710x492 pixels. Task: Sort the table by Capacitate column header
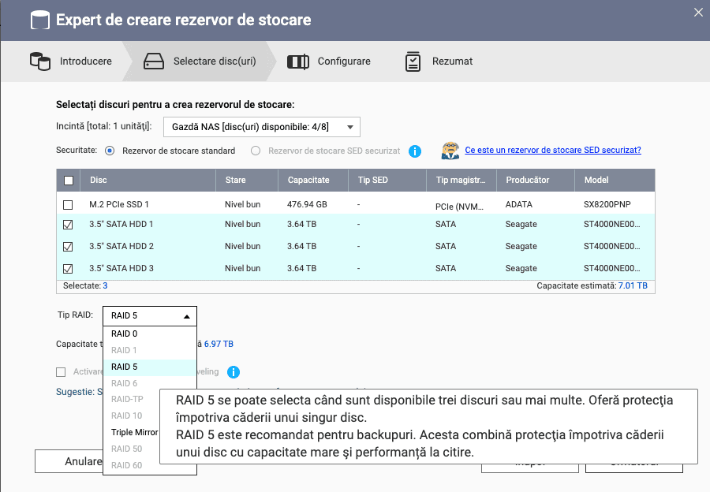(308, 180)
